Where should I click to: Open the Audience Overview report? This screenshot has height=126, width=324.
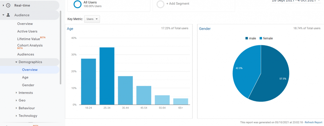pyautogui.click(x=25, y=24)
